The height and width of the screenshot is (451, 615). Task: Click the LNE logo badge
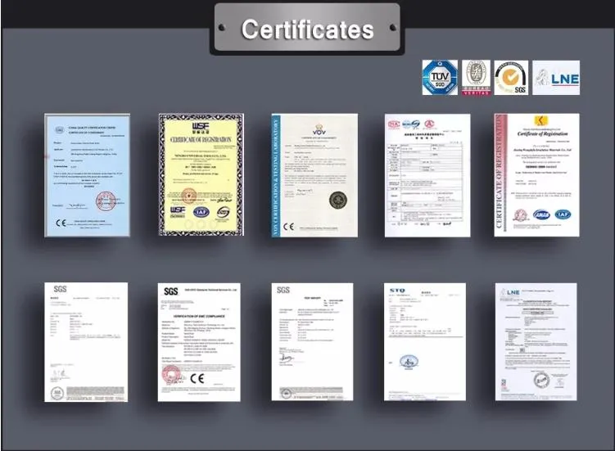[556, 77]
